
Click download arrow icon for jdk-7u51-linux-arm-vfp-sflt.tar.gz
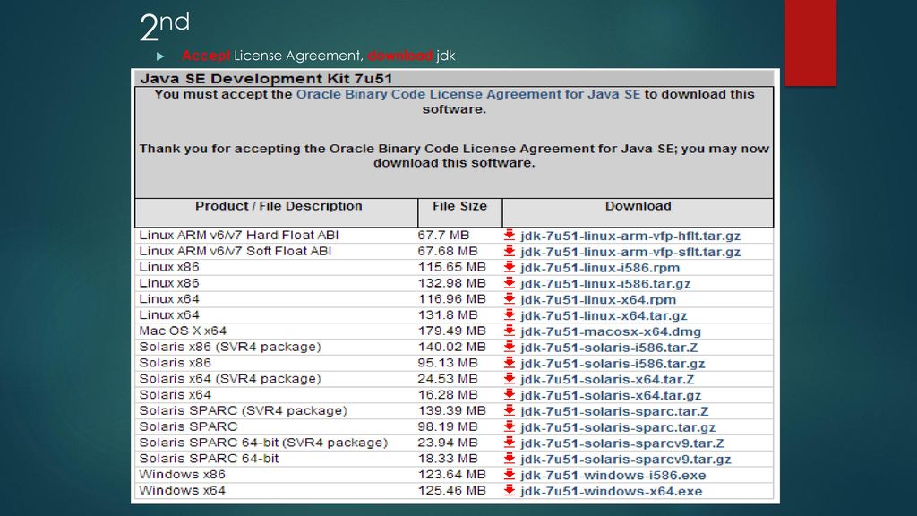click(510, 251)
